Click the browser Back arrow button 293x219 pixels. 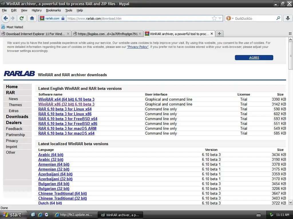(x=6, y=18)
